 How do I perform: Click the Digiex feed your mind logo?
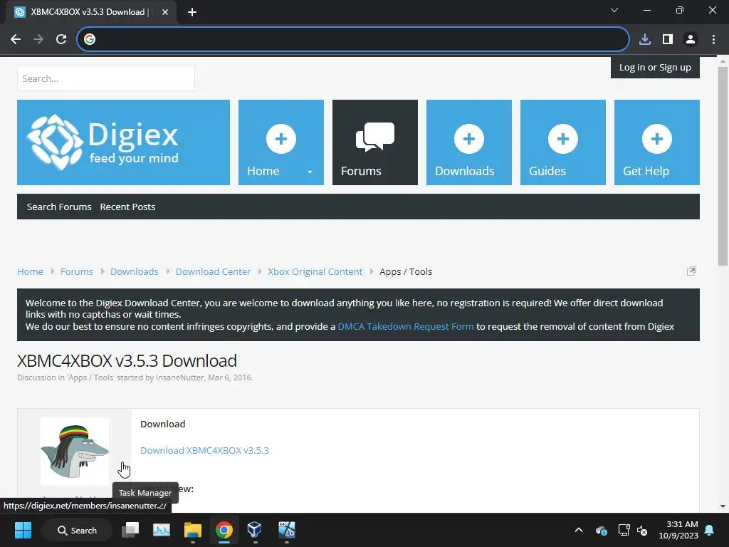click(123, 142)
